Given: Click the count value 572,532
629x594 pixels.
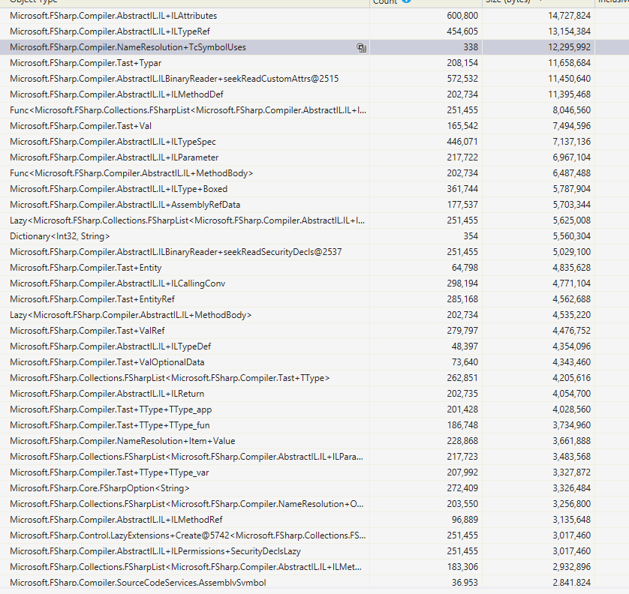Looking at the screenshot, I should [x=462, y=79].
